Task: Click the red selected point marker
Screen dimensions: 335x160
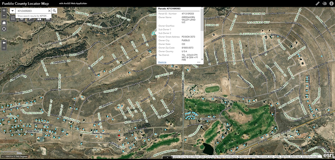Action: (119, 135)
